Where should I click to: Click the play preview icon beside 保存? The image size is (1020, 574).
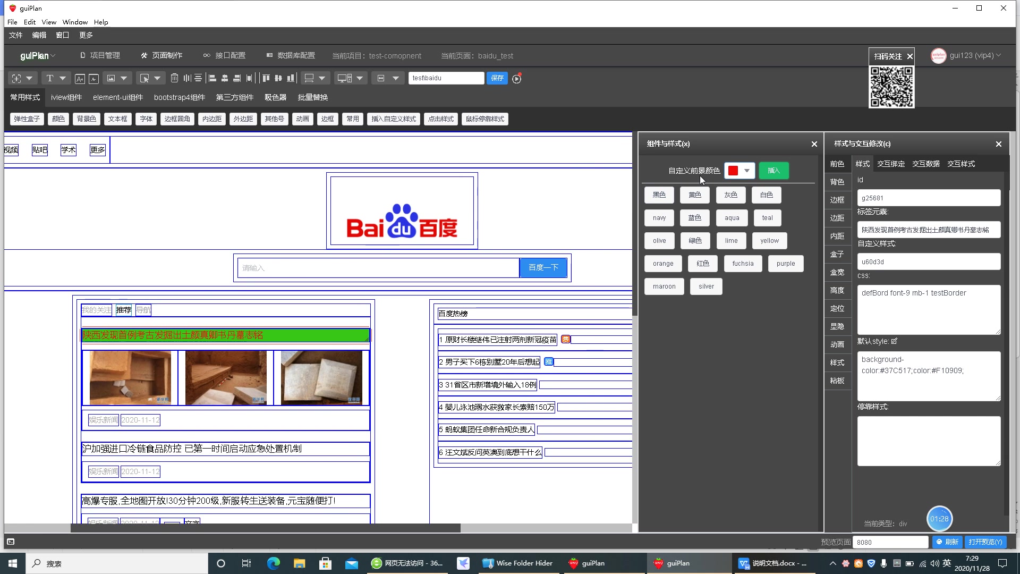pos(517,79)
